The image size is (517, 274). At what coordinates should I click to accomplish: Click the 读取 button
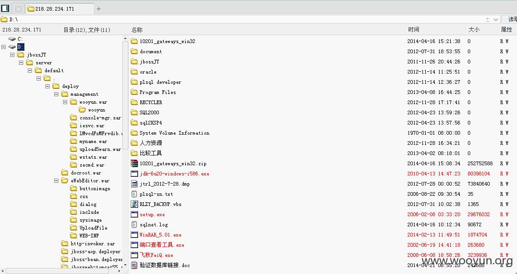(510, 19)
